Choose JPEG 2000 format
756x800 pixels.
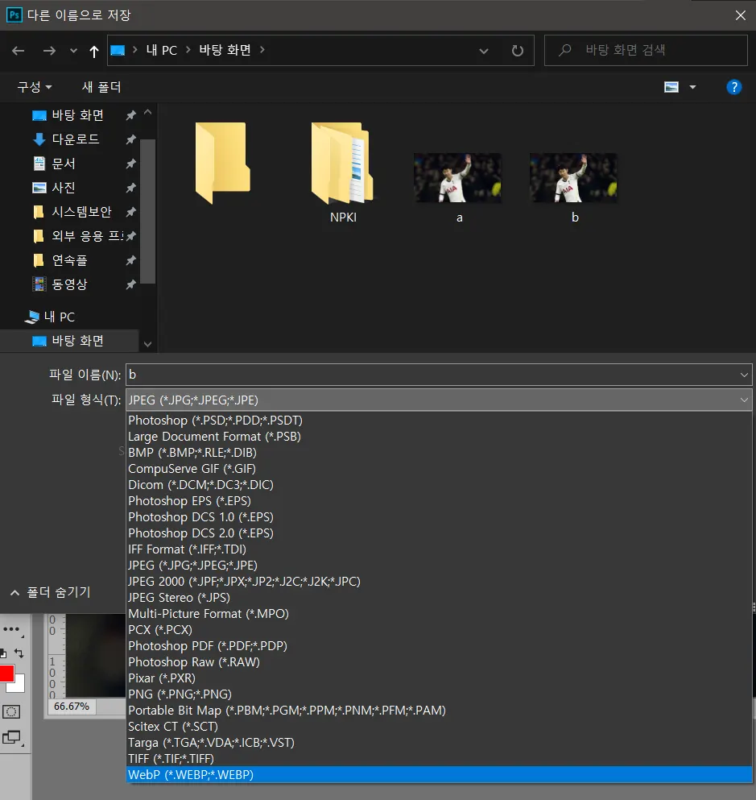[x=439, y=582]
